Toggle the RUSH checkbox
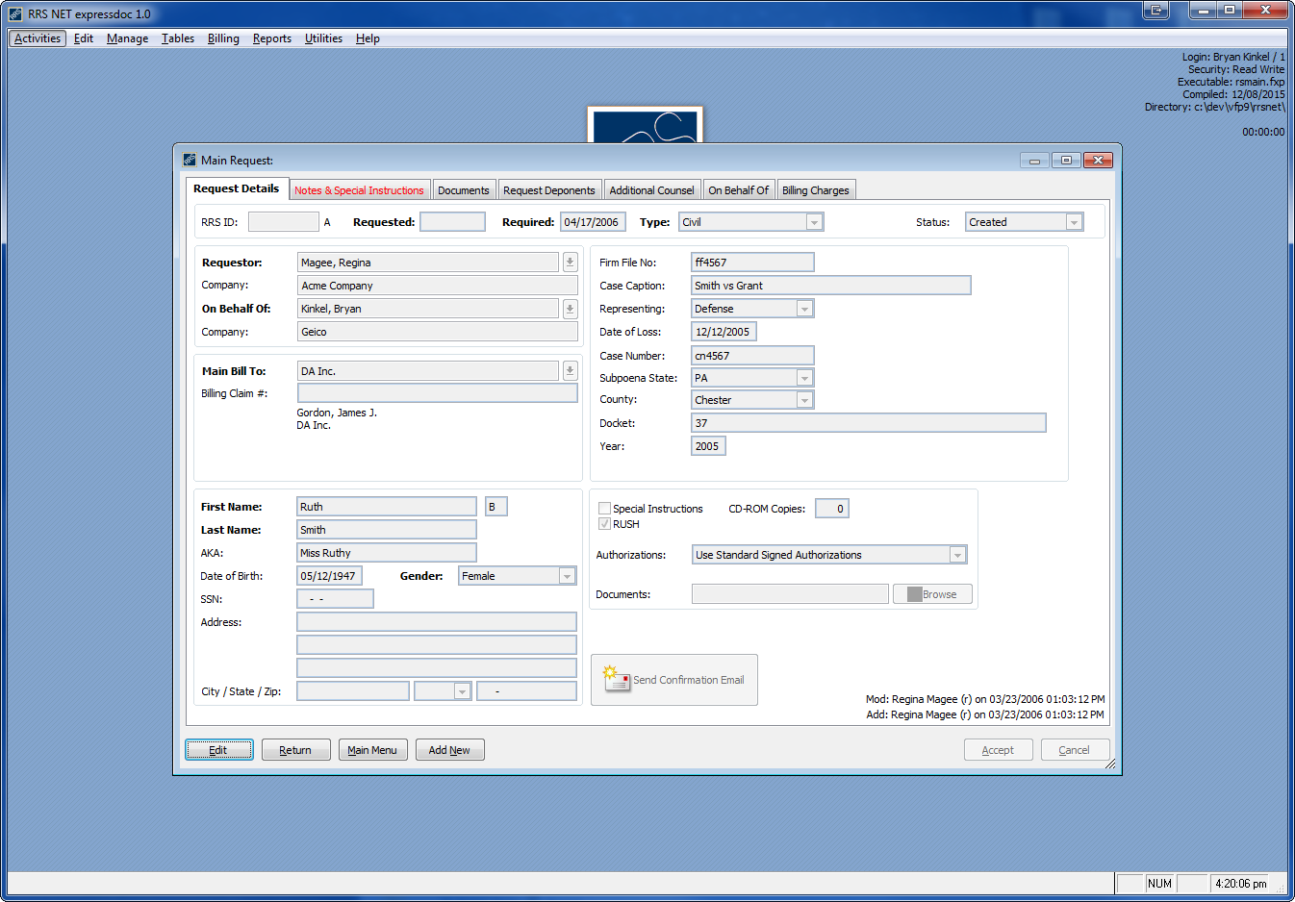Image resolution: width=1295 pixels, height=902 pixels. 604,524
